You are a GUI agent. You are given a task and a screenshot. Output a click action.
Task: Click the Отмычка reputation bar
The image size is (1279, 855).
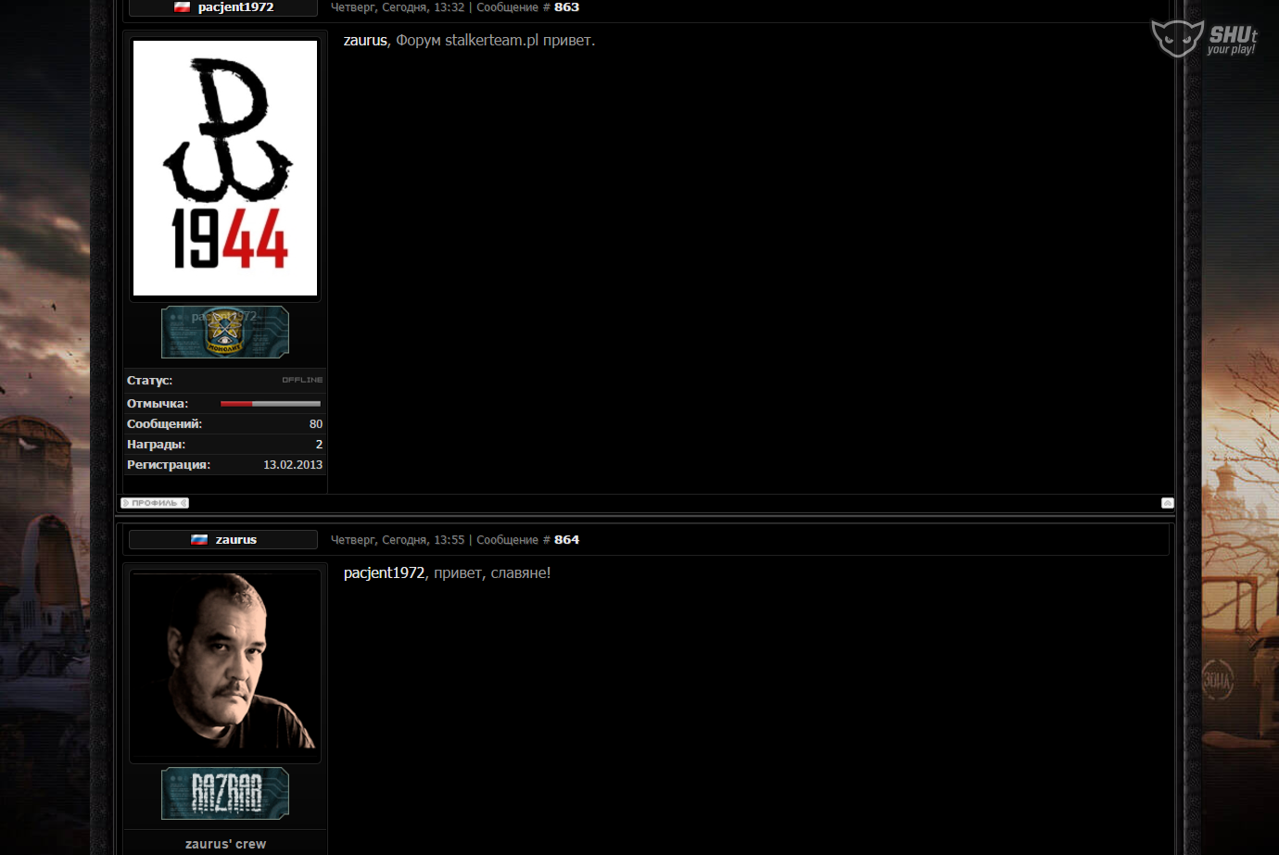click(270, 404)
